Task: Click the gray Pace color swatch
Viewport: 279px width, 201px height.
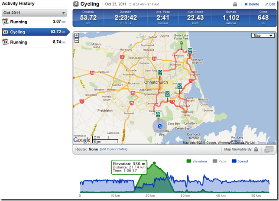Action: (x=215, y=161)
